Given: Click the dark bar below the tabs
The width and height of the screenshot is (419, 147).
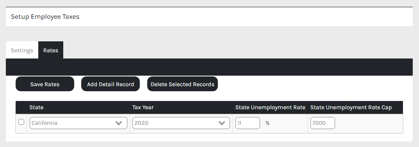Looking at the screenshot, I should (x=209, y=67).
